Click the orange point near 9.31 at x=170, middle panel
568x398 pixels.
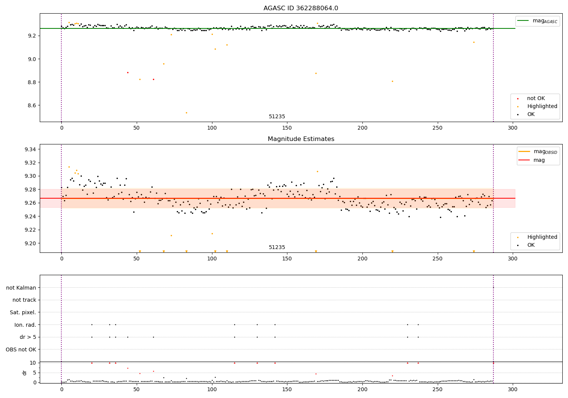pos(317,171)
